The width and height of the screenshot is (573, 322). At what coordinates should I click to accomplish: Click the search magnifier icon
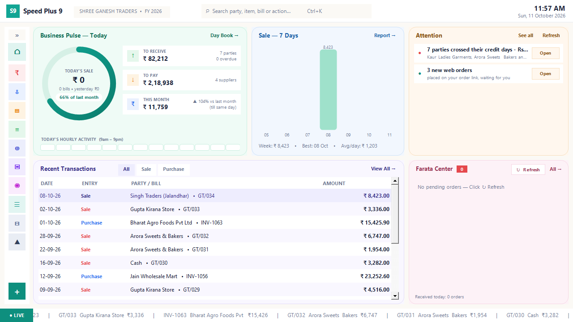tap(207, 11)
